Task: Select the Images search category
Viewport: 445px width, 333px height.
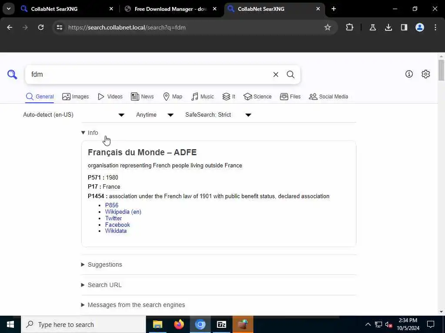Action: pos(75,97)
